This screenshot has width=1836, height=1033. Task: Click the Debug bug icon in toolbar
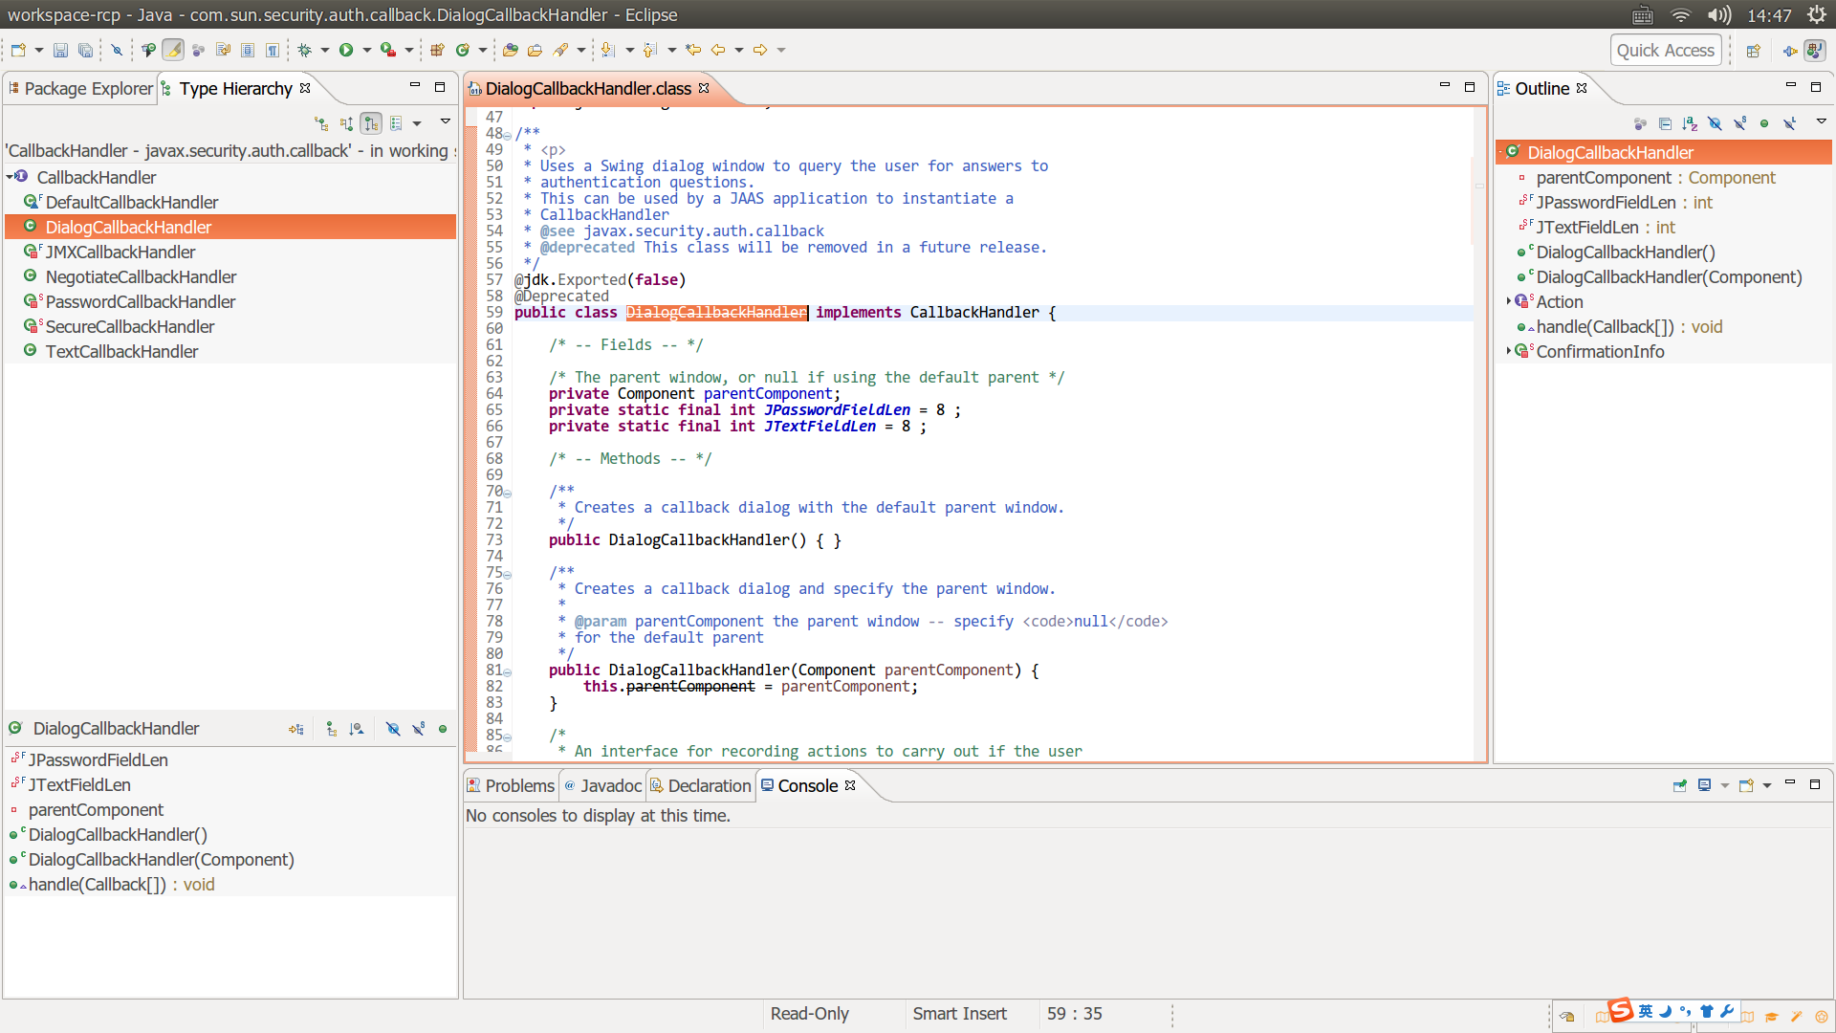[x=304, y=50]
